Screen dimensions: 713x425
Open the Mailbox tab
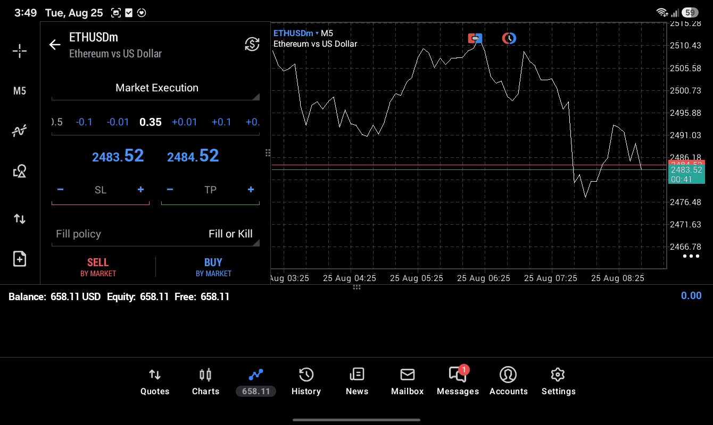407,382
